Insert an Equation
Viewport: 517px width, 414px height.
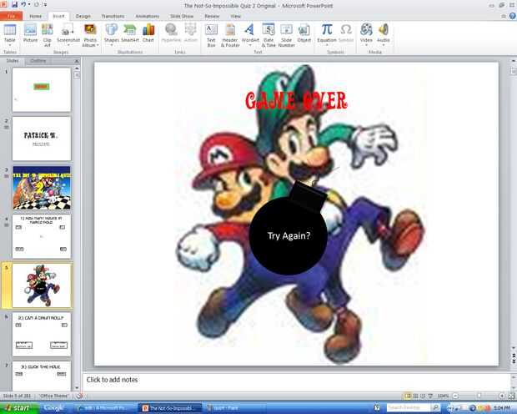[x=327, y=35]
